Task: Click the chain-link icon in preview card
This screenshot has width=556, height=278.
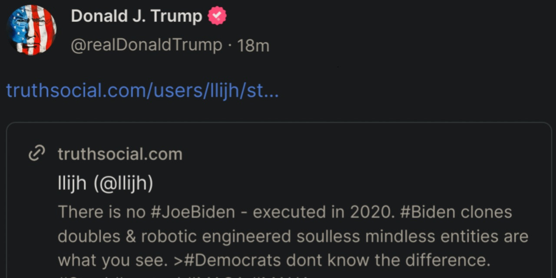Action: 36,154
